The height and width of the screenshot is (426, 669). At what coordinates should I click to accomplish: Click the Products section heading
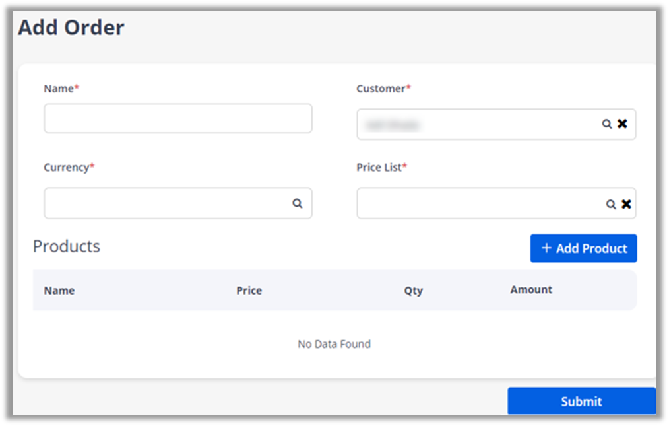(67, 246)
